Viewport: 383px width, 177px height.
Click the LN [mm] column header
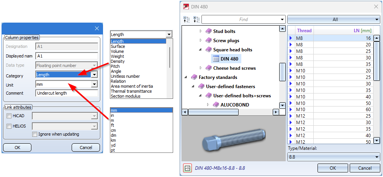coord(343,31)
